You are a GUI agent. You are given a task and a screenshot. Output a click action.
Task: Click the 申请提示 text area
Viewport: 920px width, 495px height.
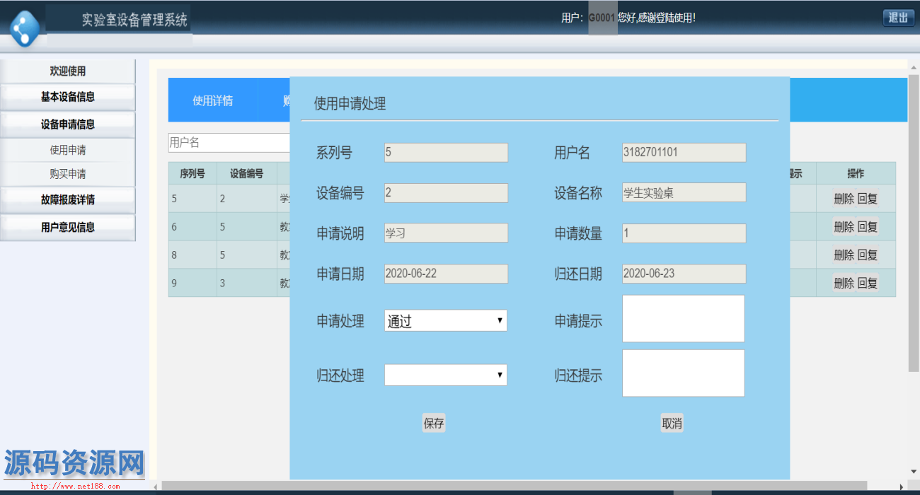pyautogui.click(x=684, y=319)
